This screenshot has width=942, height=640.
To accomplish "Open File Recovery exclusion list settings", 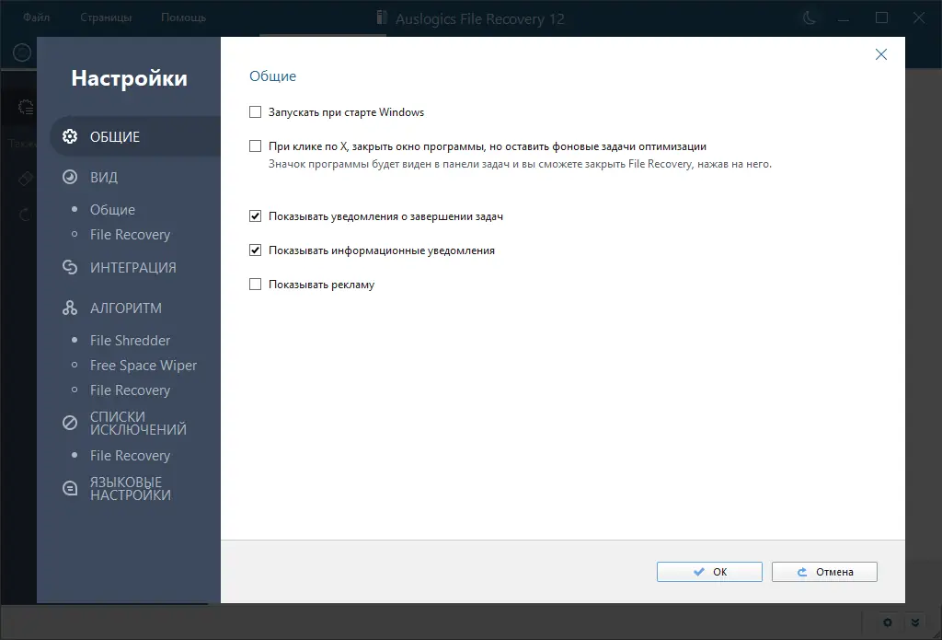I will (x=129, y=455).
